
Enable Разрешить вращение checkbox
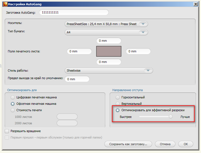click(7, 131)
